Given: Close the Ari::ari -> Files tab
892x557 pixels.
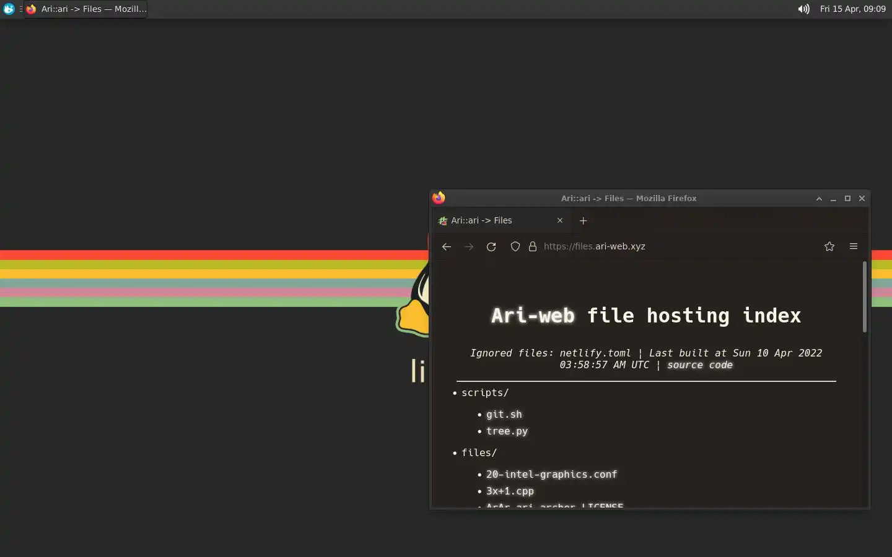Looking at the screenshot, I should point(560,220).
